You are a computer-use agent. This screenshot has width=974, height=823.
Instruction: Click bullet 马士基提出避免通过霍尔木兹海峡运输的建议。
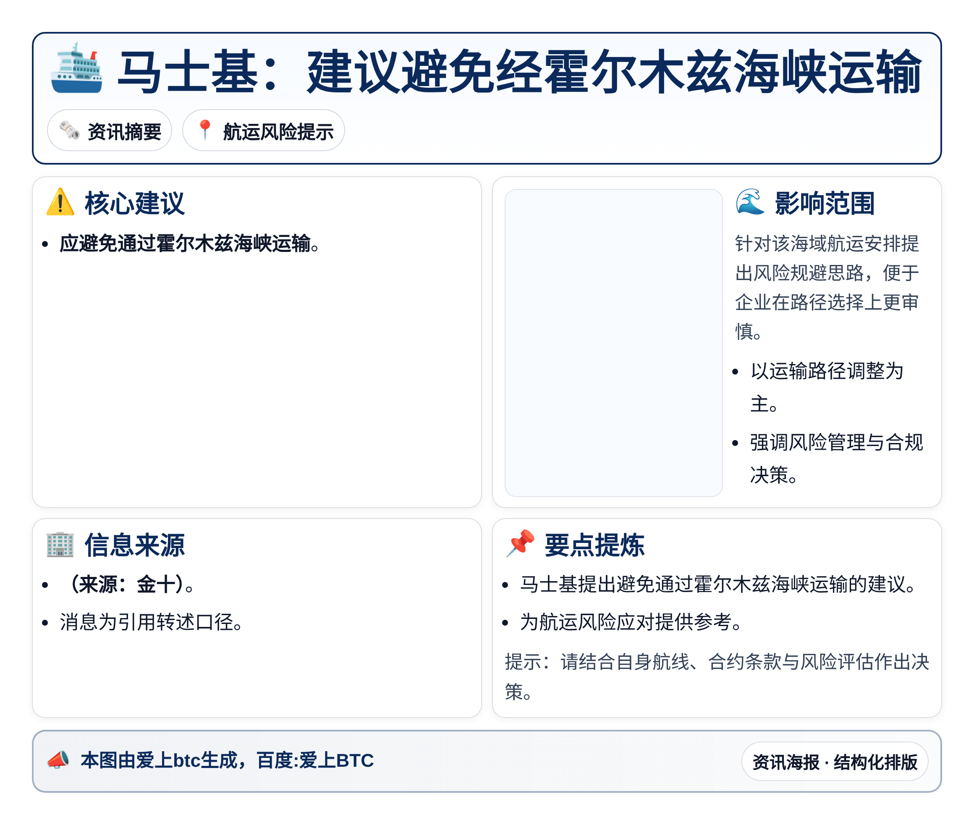point(718,584)
